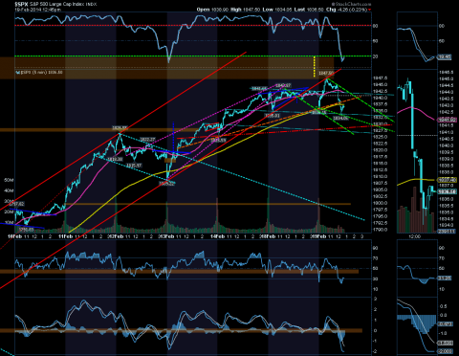The image size is (459, 356).
Task: Click the 1797.02 price annotation near left edge
Action: [x=16, y=204]
